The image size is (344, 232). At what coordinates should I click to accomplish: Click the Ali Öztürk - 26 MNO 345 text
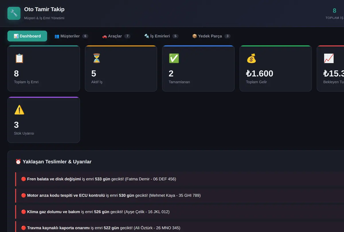[x=157, y=228]
